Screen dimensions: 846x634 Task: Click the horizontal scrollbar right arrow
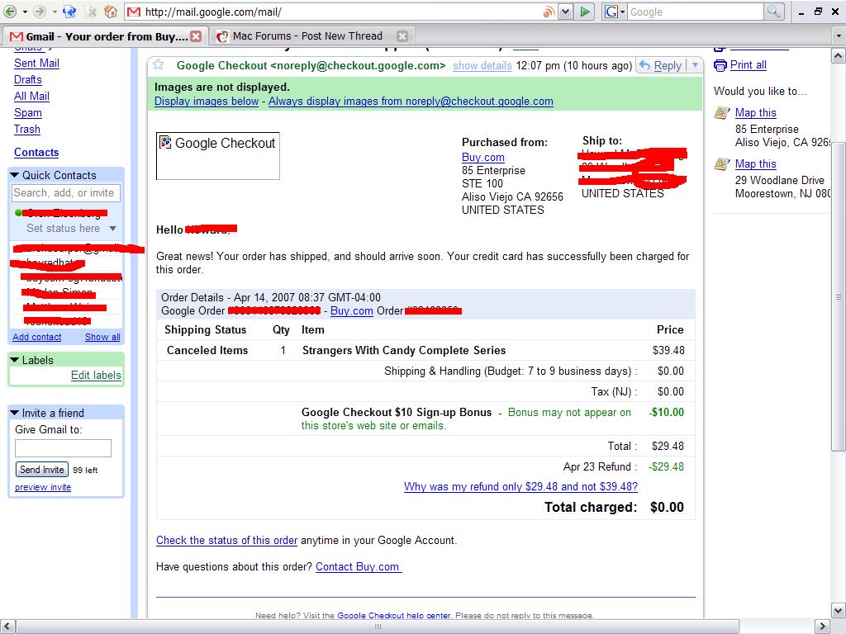coord(822,627)
